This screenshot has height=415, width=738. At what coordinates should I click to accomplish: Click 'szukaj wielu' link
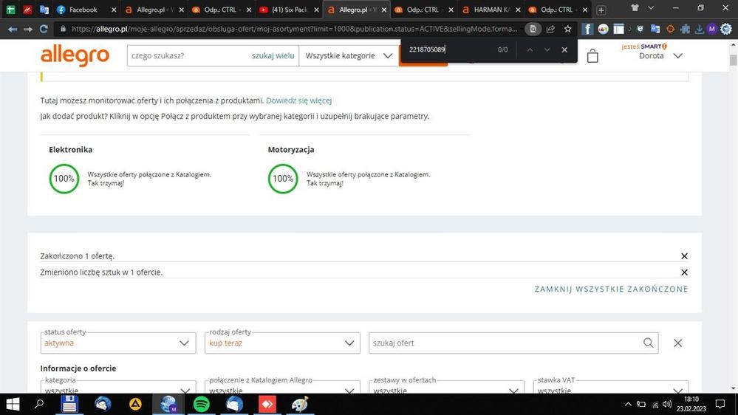273,55
